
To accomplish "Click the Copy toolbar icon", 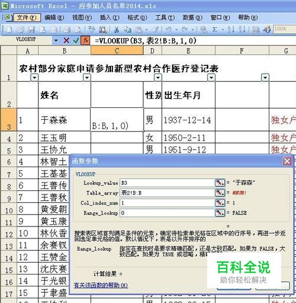I will pyautogui.click(x=127, y=30).
